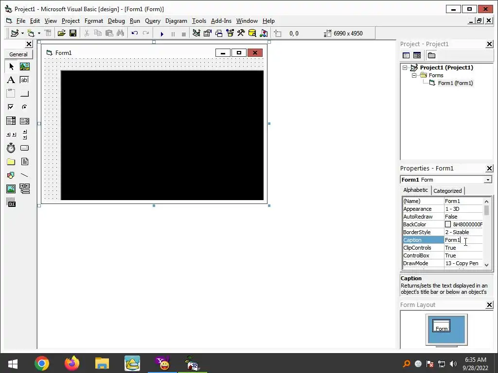Select the AutoRedraw property row
498x373 pixels.
(x=443, y=217)
